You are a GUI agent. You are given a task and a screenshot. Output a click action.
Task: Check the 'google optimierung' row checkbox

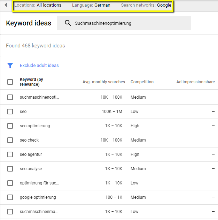(10, 197)
